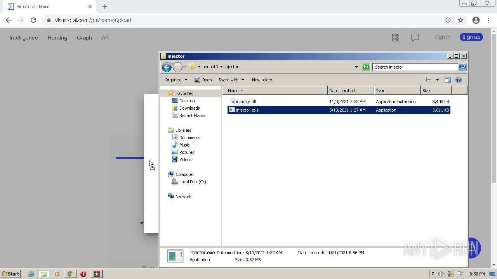The height and width of the screenshot is (279, 497).
Task: Click the Chrome address bar URL
Action: pyautogui.click(x=93, y=20)
